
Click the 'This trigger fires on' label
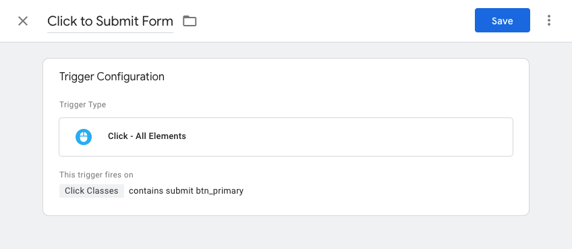tap(96, 175)
